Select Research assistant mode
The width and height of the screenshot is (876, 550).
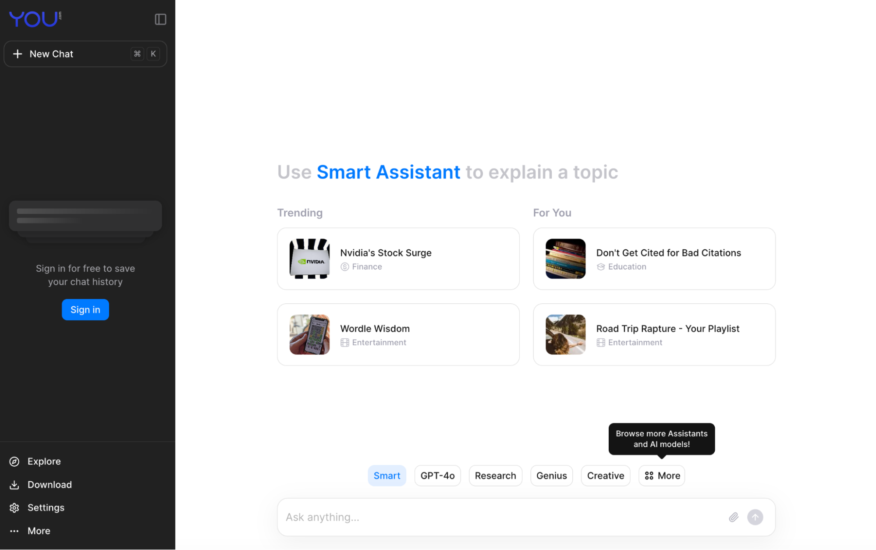(495, 475)
